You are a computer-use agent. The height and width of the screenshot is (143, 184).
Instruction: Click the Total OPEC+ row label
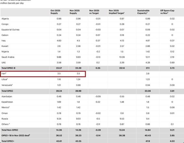click(8, 141)
